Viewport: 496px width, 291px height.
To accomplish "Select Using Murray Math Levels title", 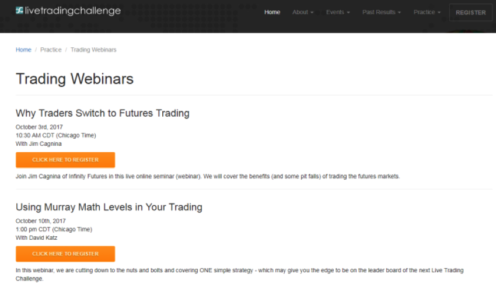I will (109, 207).
